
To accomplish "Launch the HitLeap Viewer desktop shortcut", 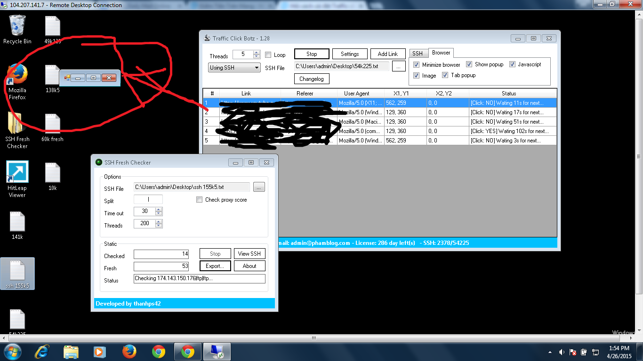I will [x=17, y=179].
